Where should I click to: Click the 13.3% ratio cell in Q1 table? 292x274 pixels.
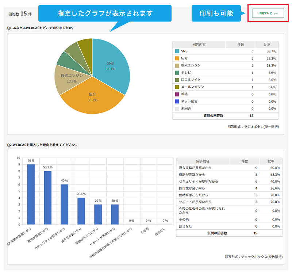coord(271,66)
